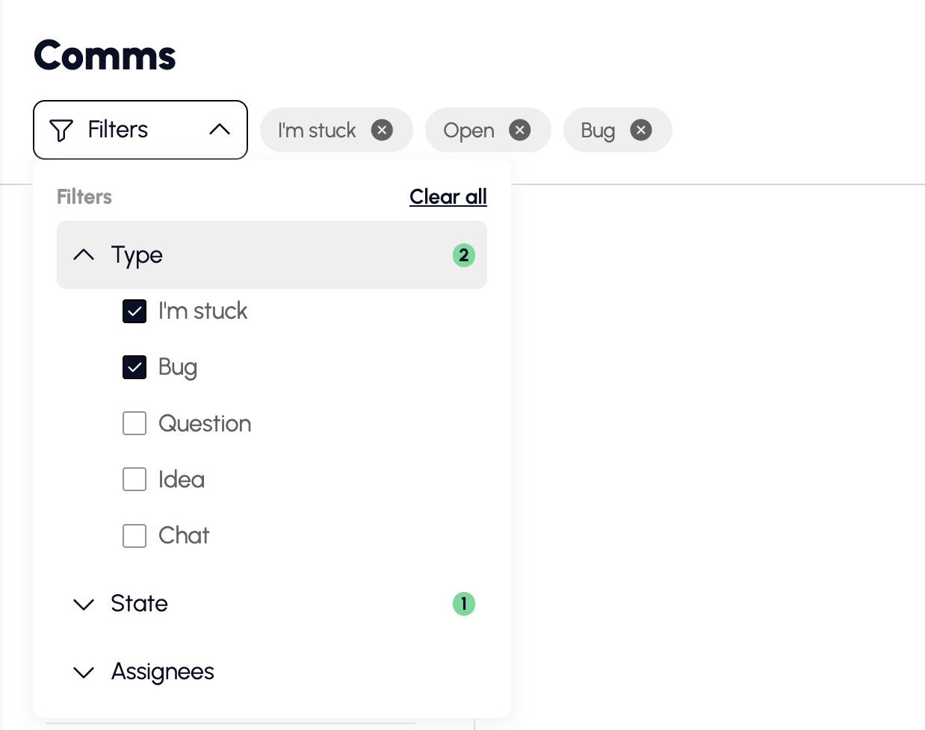Click the Filters button label
Viewport: 925px width, 730px height.
(x=118, y=130)
